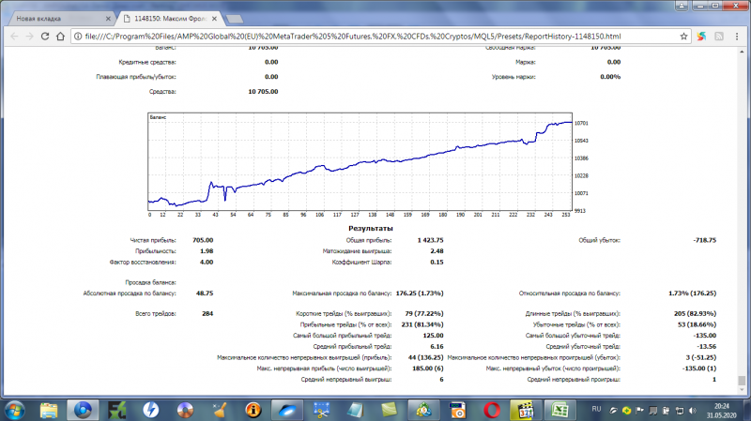The width and height of the screenshot is (751, 421).
Task: Select maximal drawdown value 176.25 (1.73%)
Action: pyautogui.click(x=420, y=293)
